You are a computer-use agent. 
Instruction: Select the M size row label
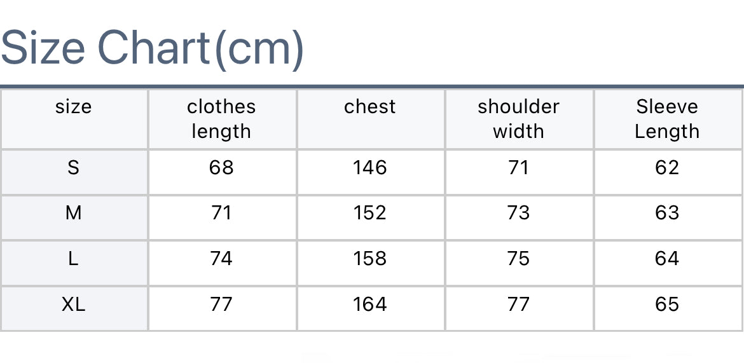[74, 213]
